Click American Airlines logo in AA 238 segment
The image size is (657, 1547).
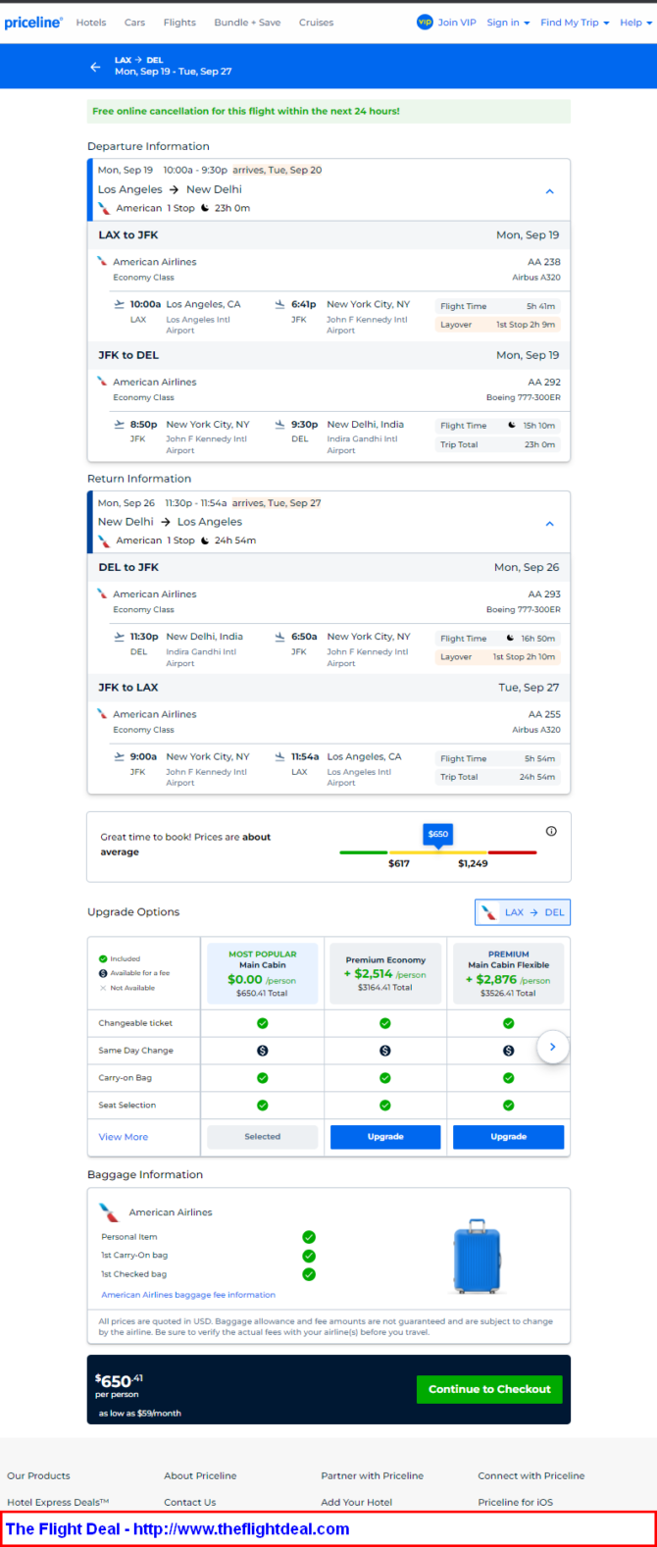(x=102, y=262)
